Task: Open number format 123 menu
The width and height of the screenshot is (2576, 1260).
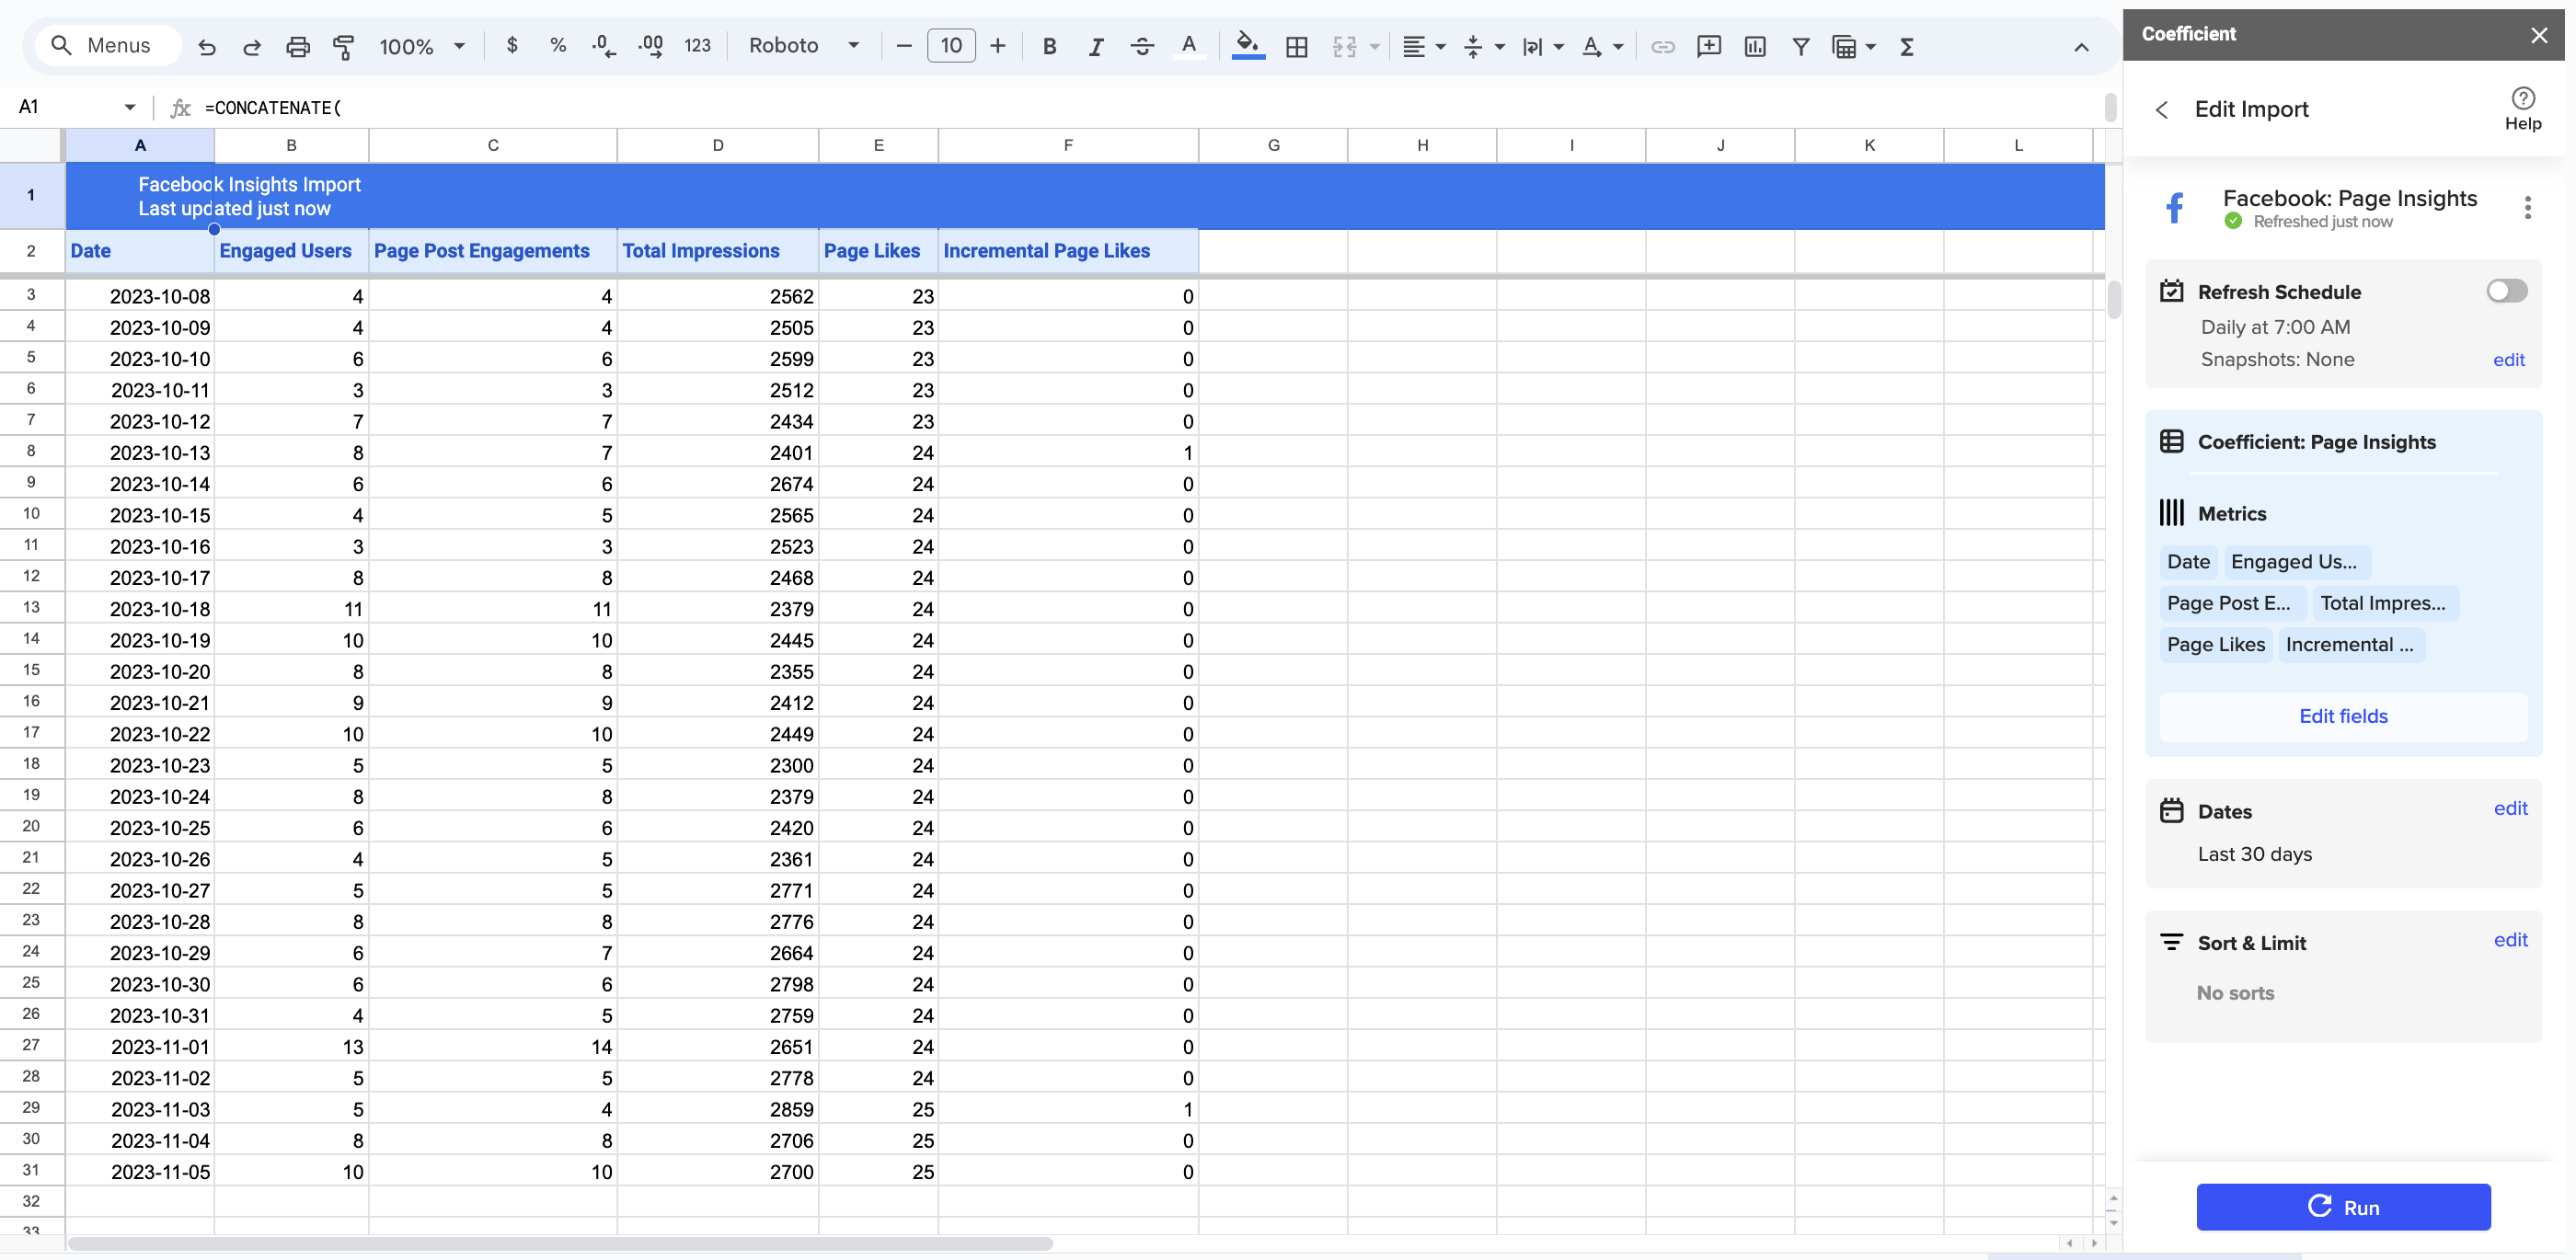Action: tap(697, 46)
